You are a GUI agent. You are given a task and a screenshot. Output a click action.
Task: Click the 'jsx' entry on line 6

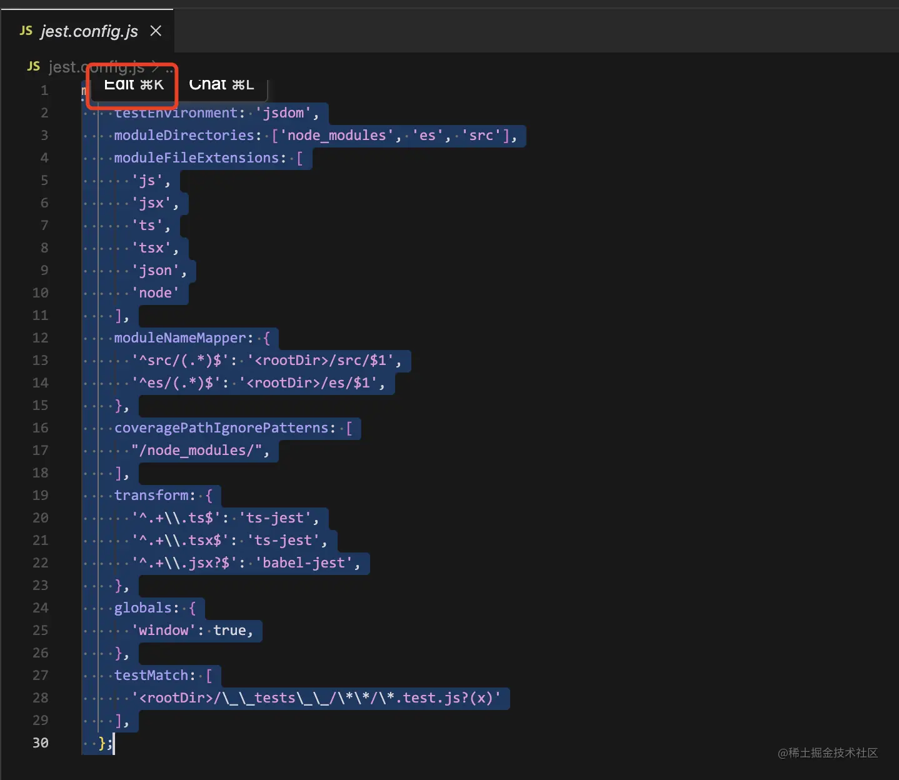point(151,202)
